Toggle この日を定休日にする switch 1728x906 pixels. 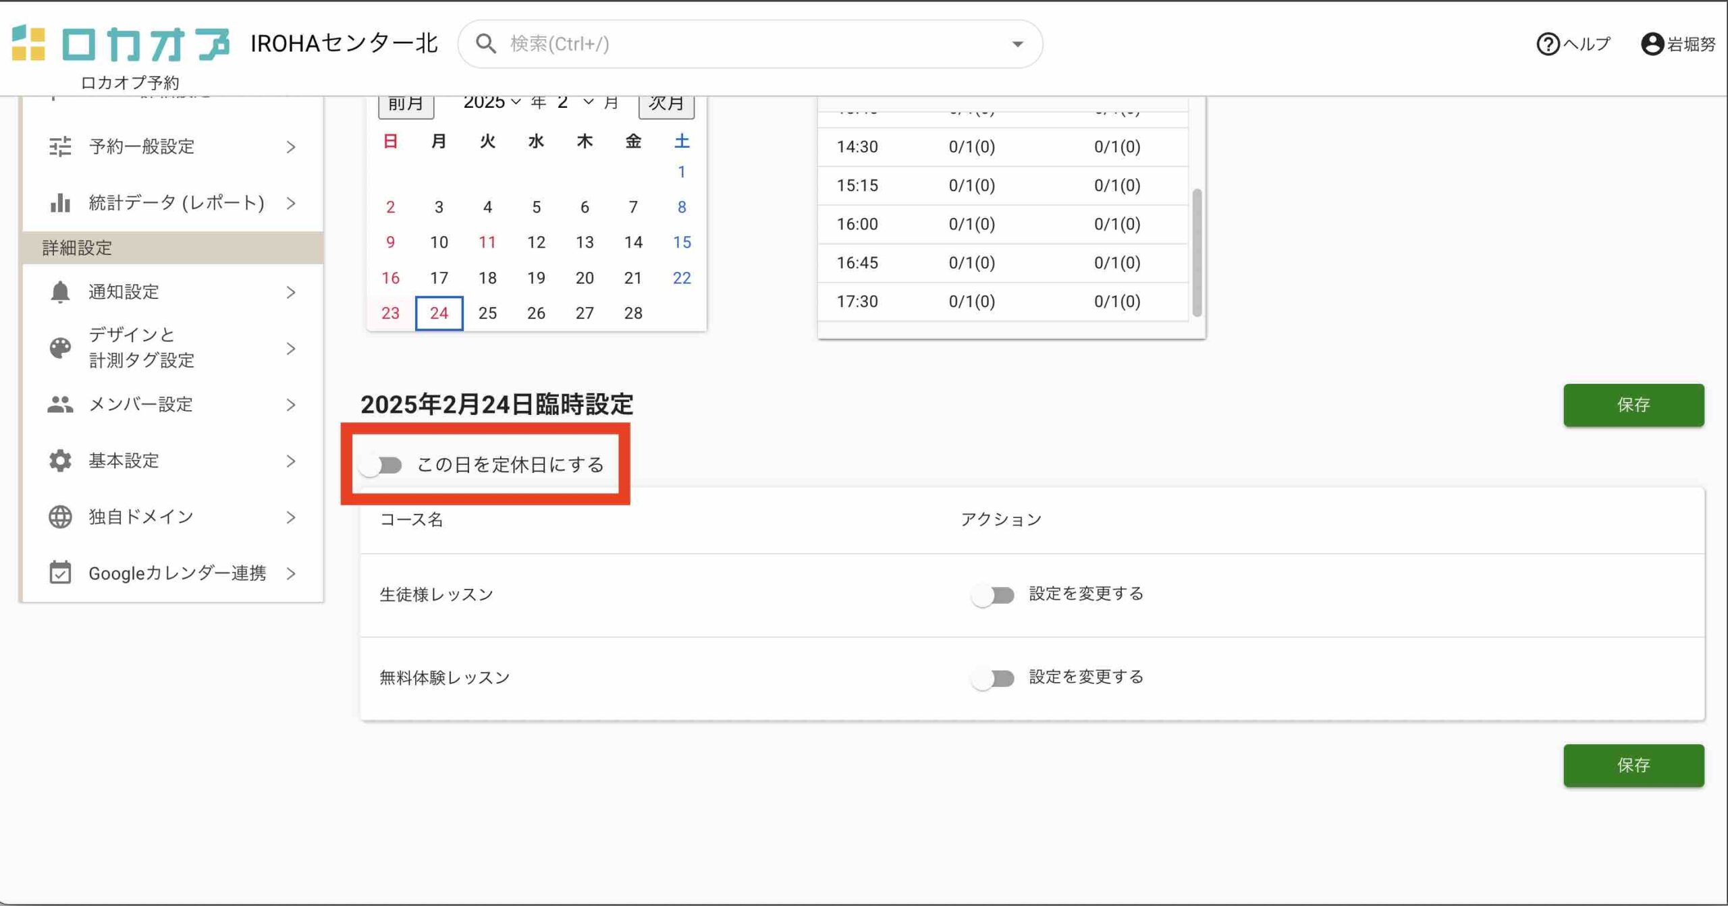381,465
